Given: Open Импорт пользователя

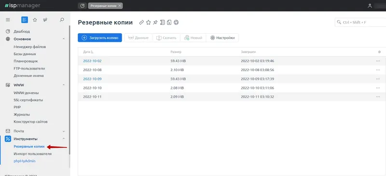Looking at the screenshot, I should (x=32, y=154).
